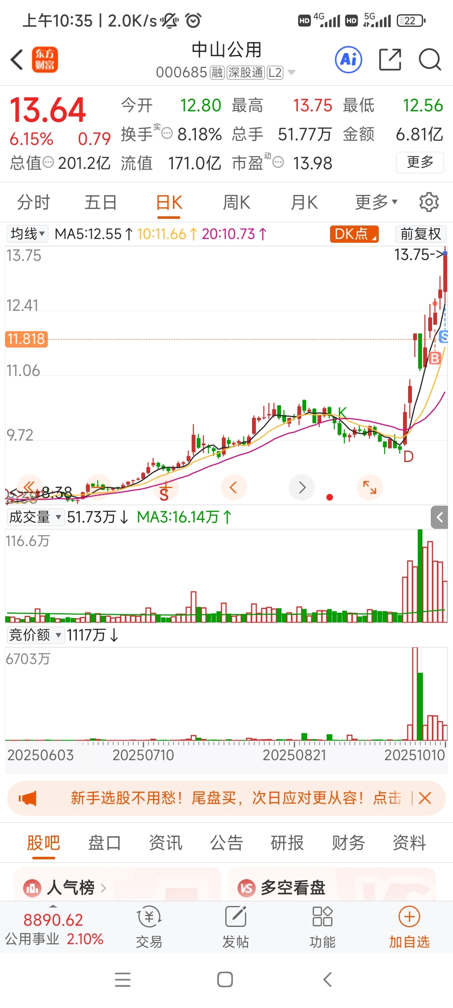Image resolution: width=453 pixels, height=1008 pixels.
Task: Tap Android home square button
Action: pyautogui.click(x=225, y=979)
